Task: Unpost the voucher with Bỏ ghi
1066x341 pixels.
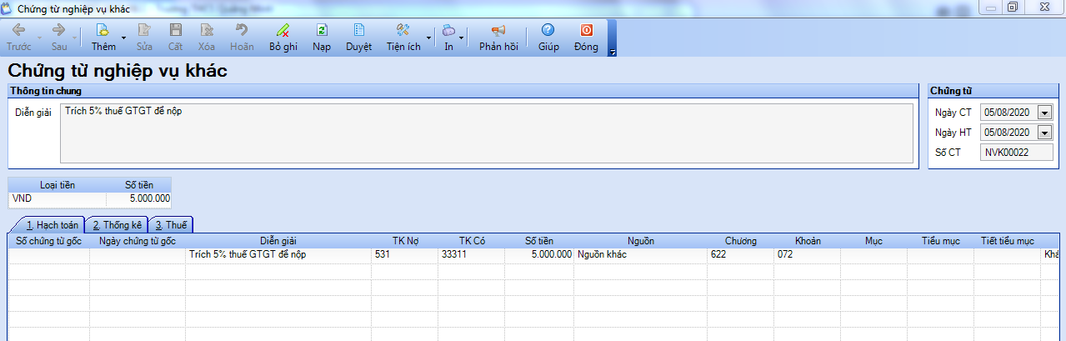Action: pos(283,38)
